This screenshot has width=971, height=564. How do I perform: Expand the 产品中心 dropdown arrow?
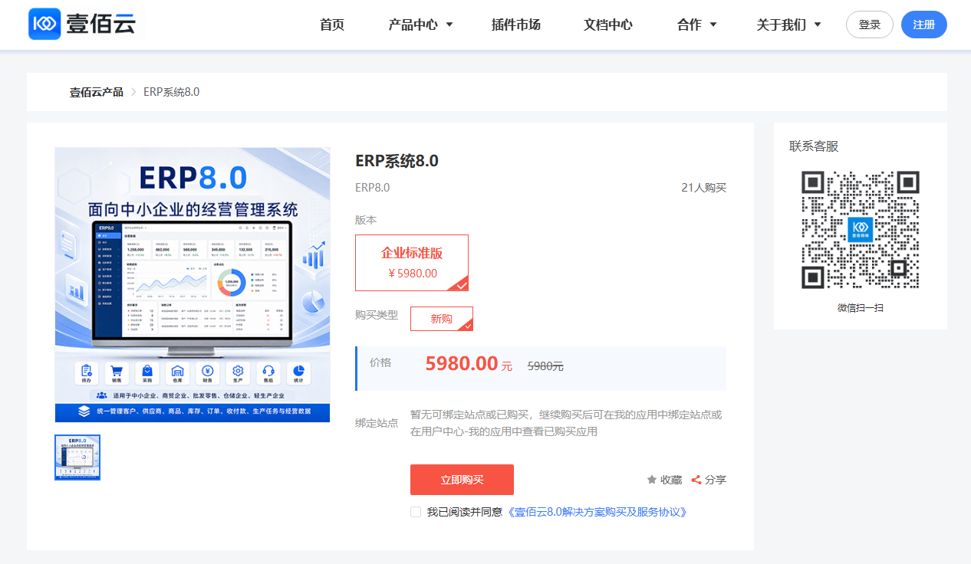449,25
